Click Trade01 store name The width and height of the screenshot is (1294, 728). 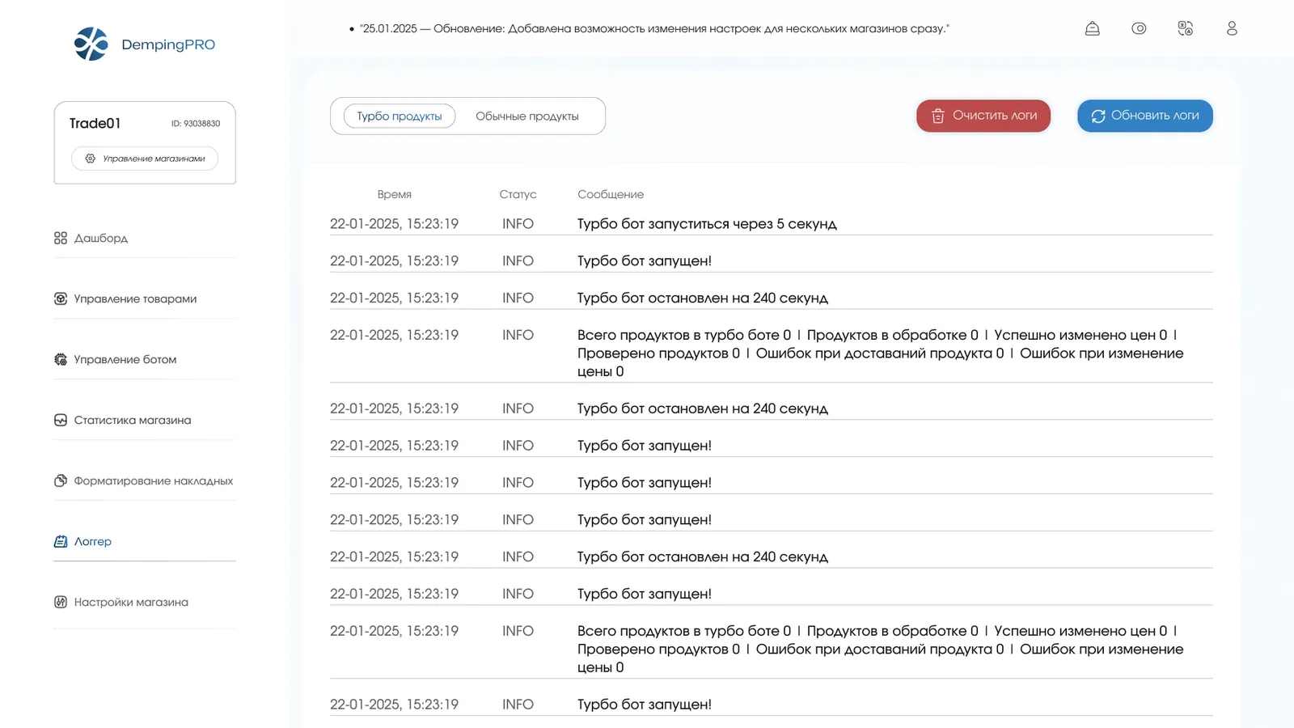95,123
